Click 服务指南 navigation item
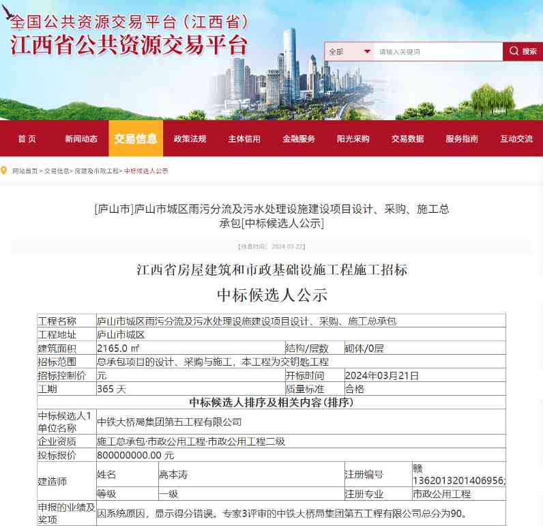 click(x=462, y=138)
